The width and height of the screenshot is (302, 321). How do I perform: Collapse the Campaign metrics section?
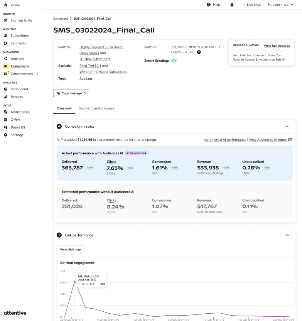pos(287,127)
